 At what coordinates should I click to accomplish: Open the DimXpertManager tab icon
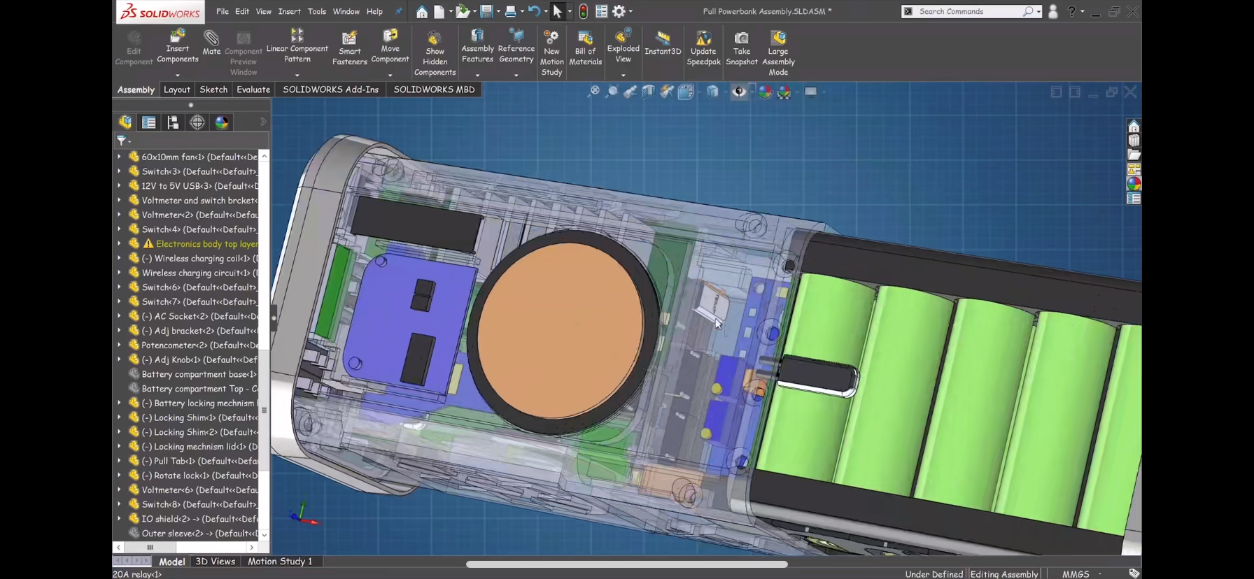[x=197, y=122]
